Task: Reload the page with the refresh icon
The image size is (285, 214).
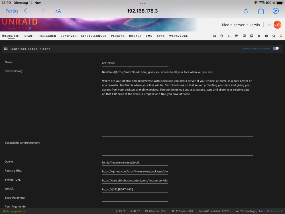Action: click(x=246, y=11)
